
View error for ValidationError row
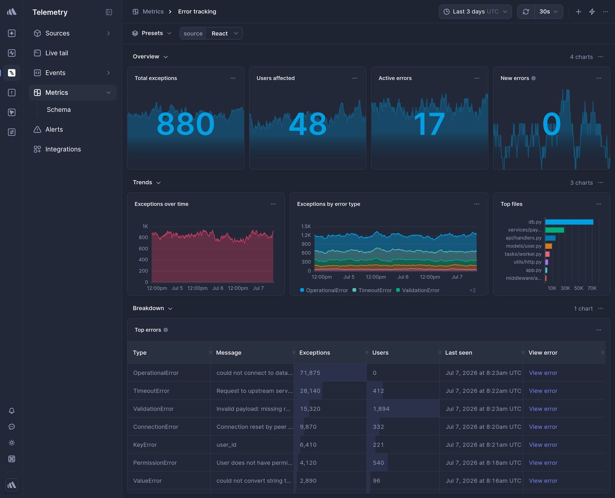point(543,409)
